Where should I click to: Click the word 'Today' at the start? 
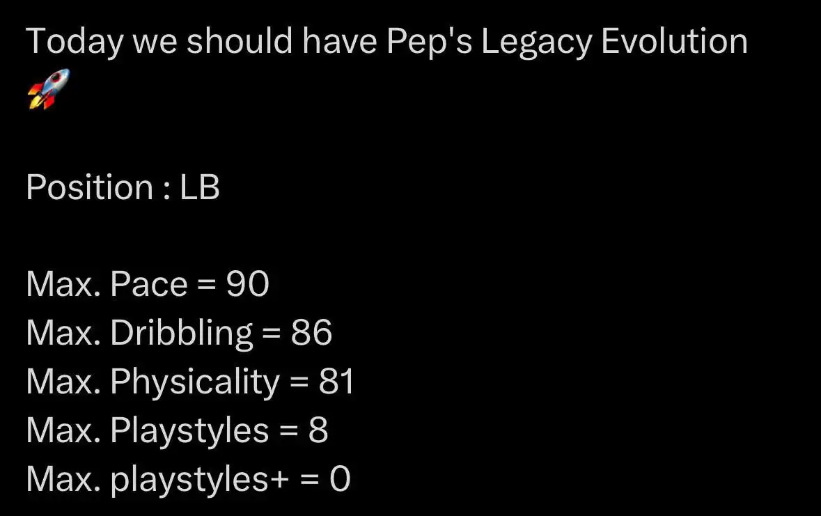coord(75,42)
